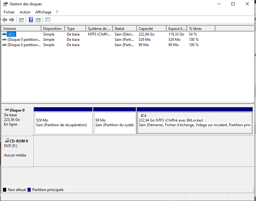Screen dimensions: 256x201
Task: Sort by Système de fichiers column header
Action: tap(99, 28)
